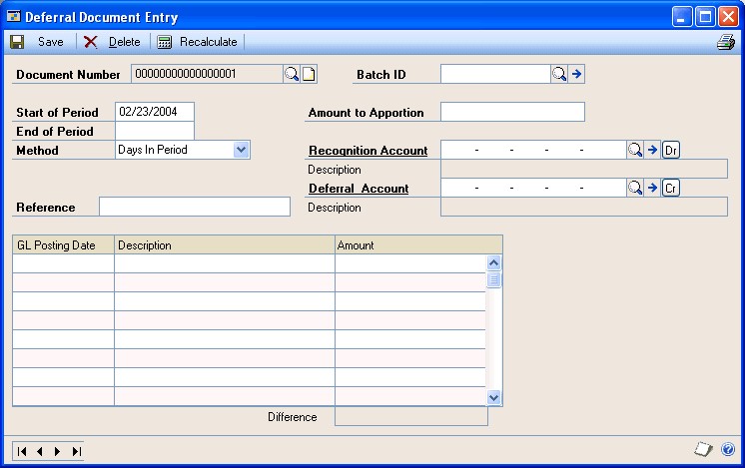Viewport: 745px width, 468px height.
Task: Click the Reference input field
Action: coord(195,207)
